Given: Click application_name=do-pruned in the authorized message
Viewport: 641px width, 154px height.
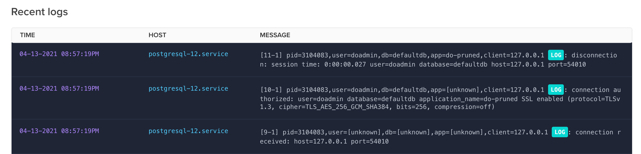Looking at the screenshot, I should click(468, 99).
